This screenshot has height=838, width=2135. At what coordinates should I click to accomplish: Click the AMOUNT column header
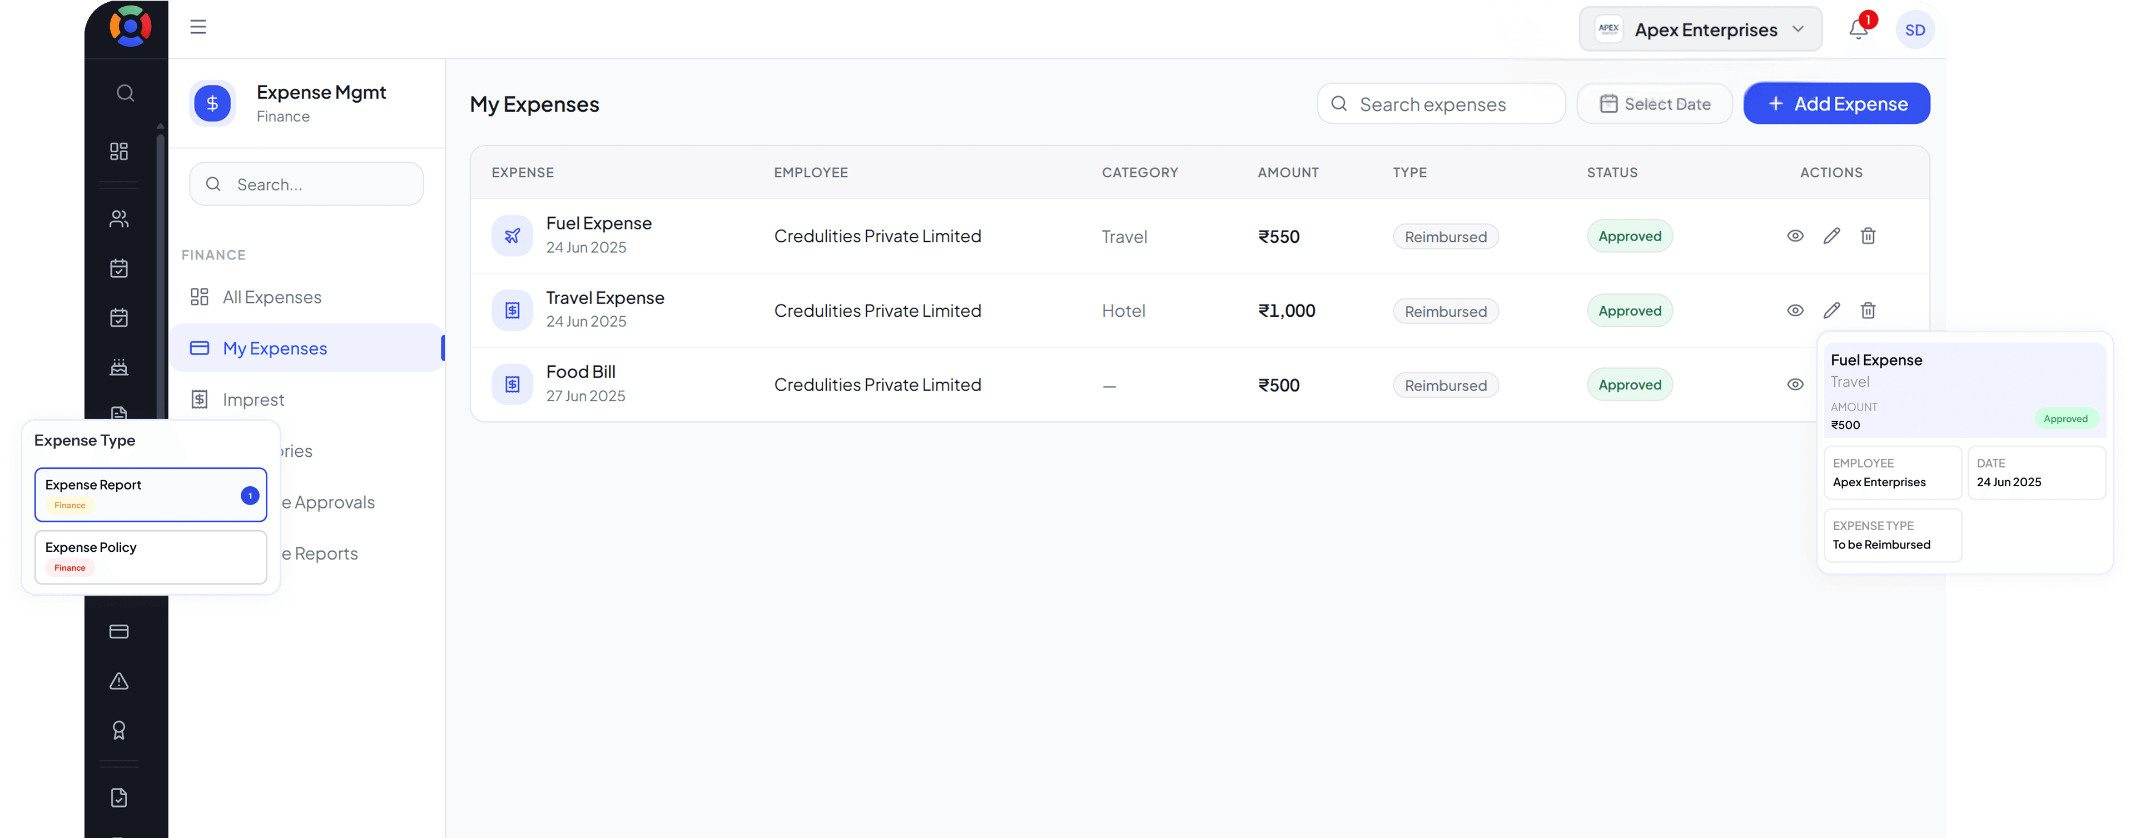coord(1288,173)
